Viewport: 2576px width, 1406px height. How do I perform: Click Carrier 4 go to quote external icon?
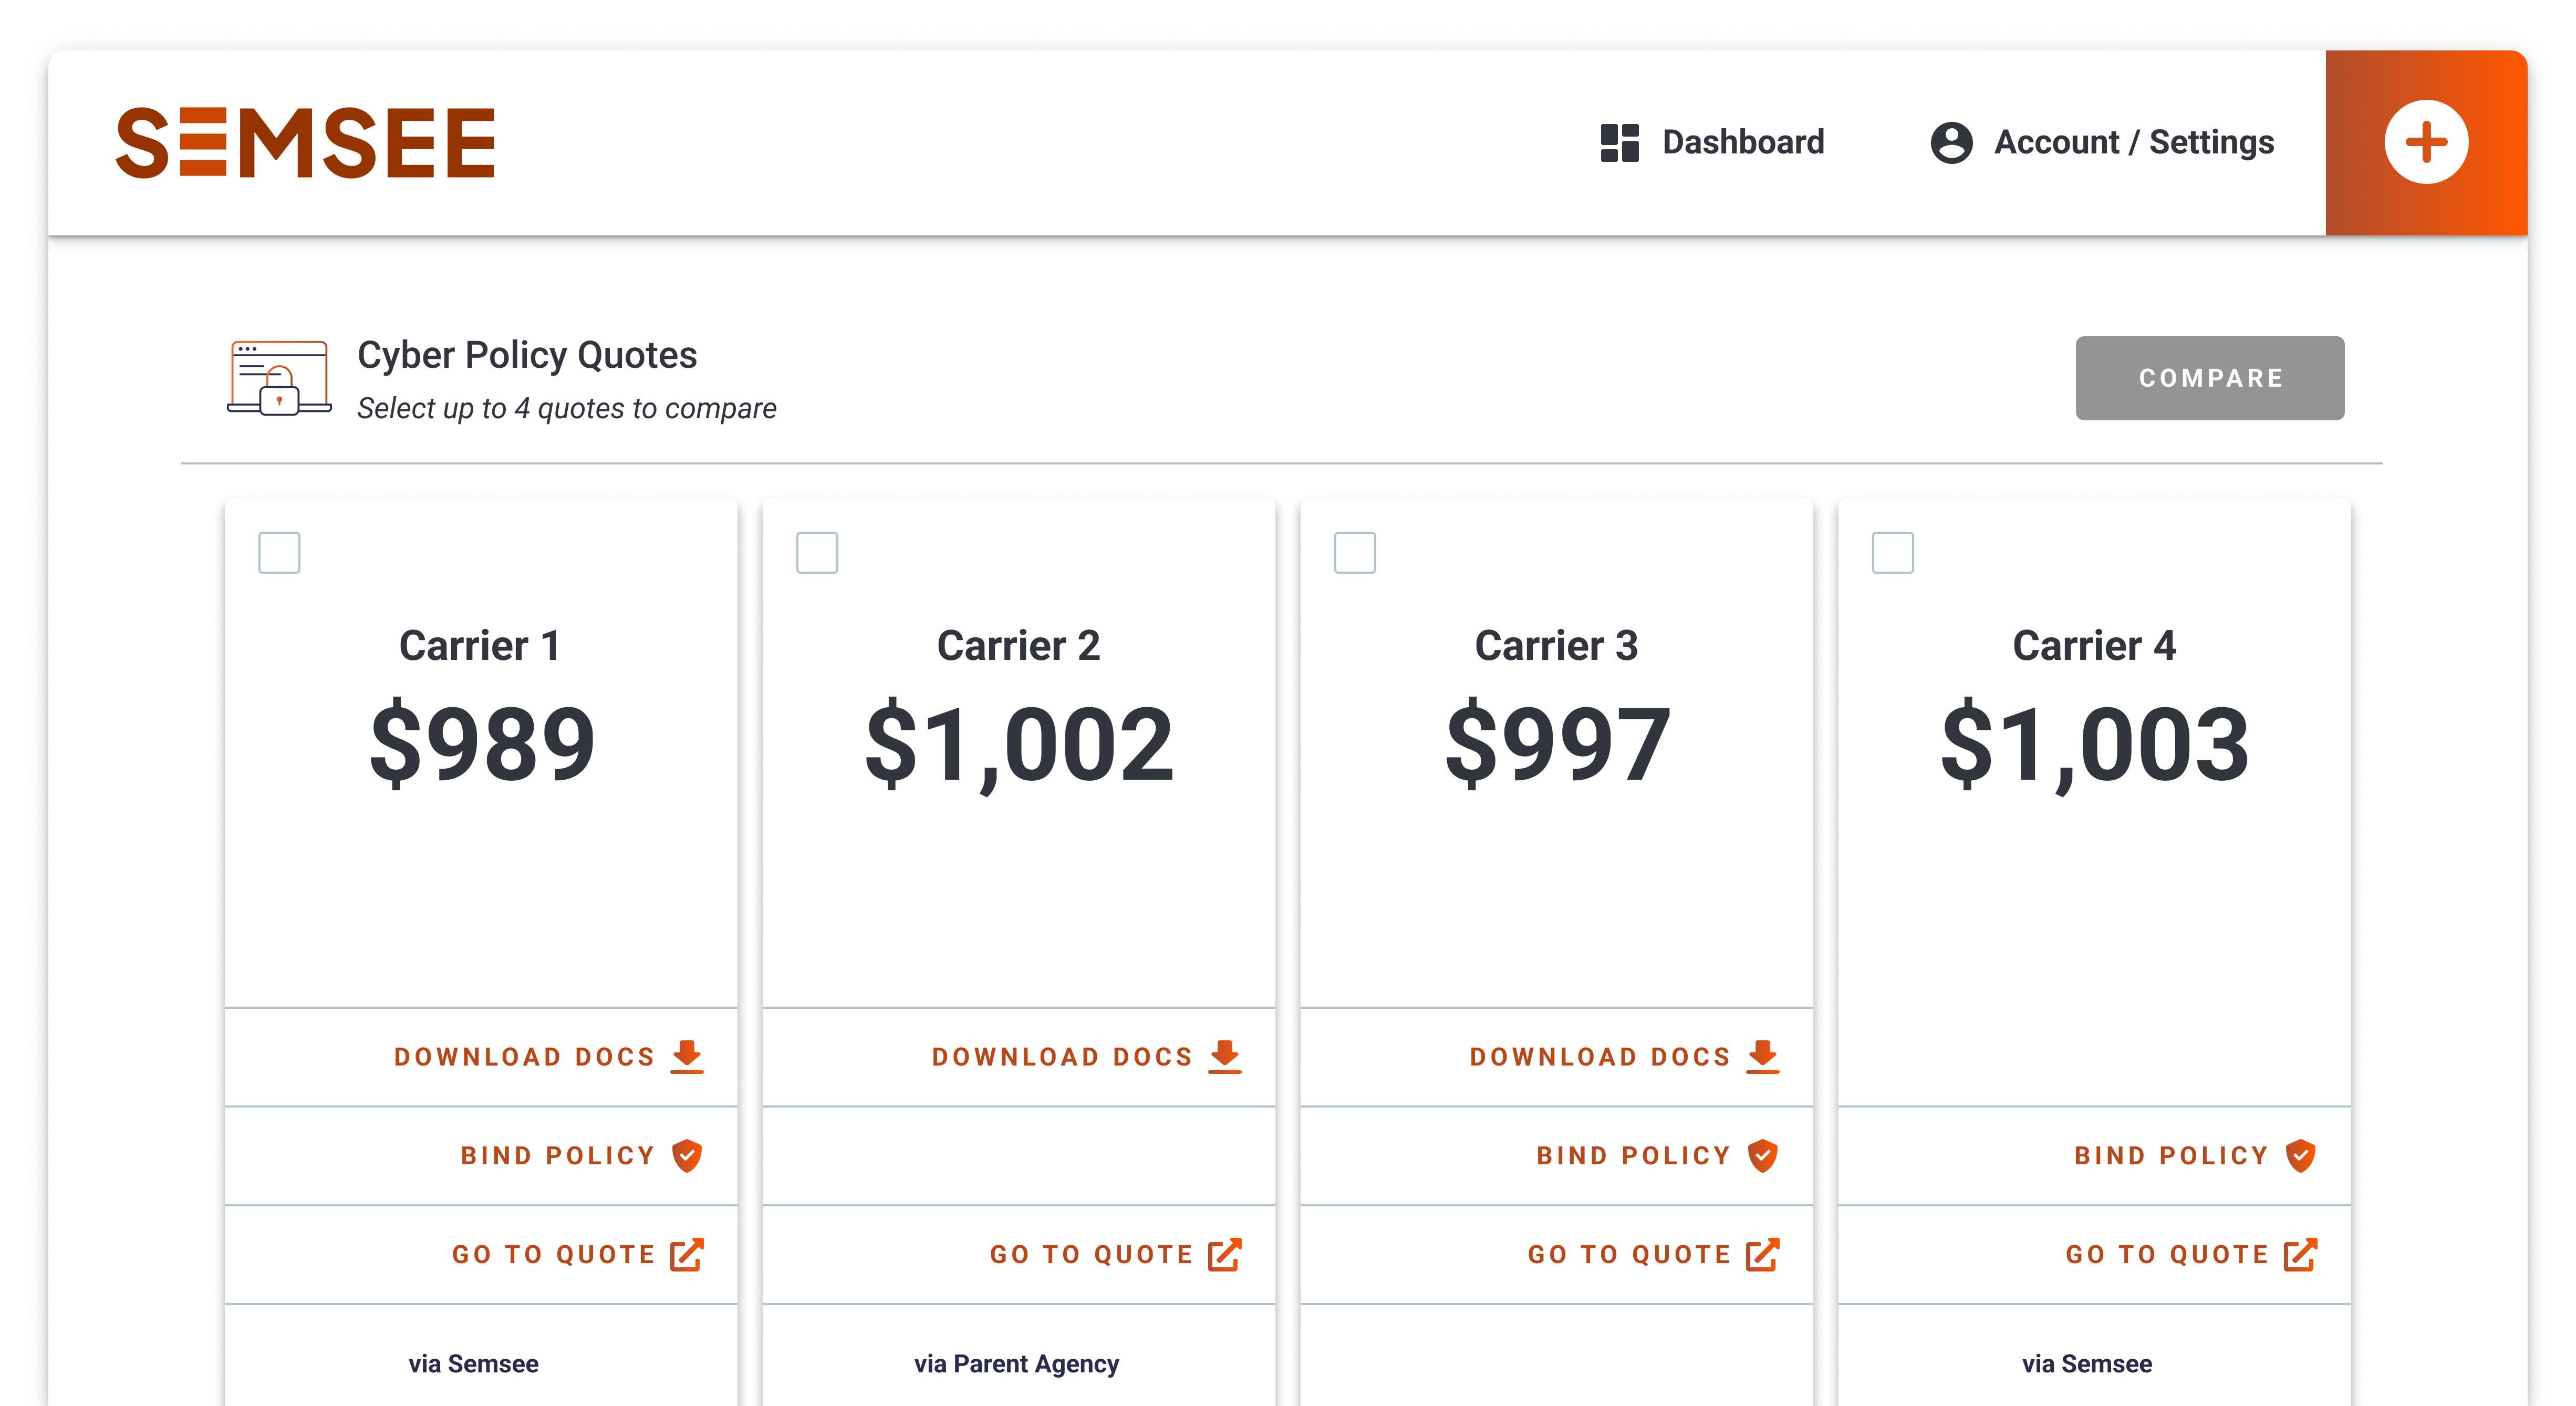coord(2300,1254)
